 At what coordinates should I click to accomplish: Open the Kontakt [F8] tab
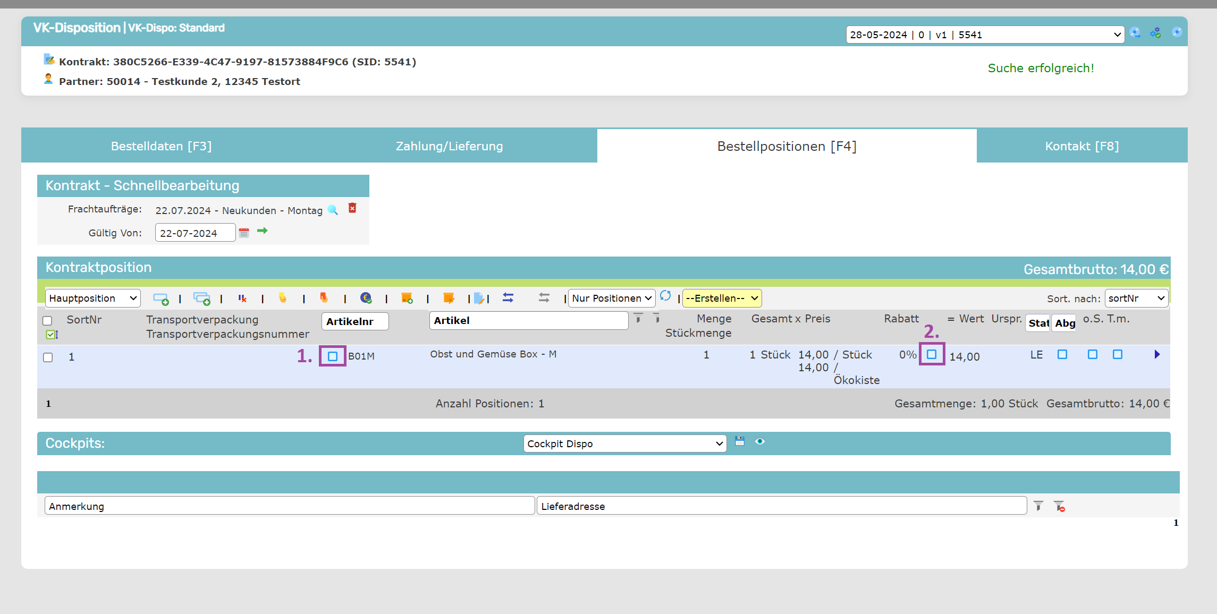click(x=1081, y=146)
